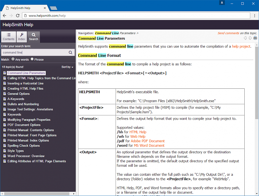This screenshot has width=259, height=196.
Task: Click the search term input field
Action: point(34,52)
